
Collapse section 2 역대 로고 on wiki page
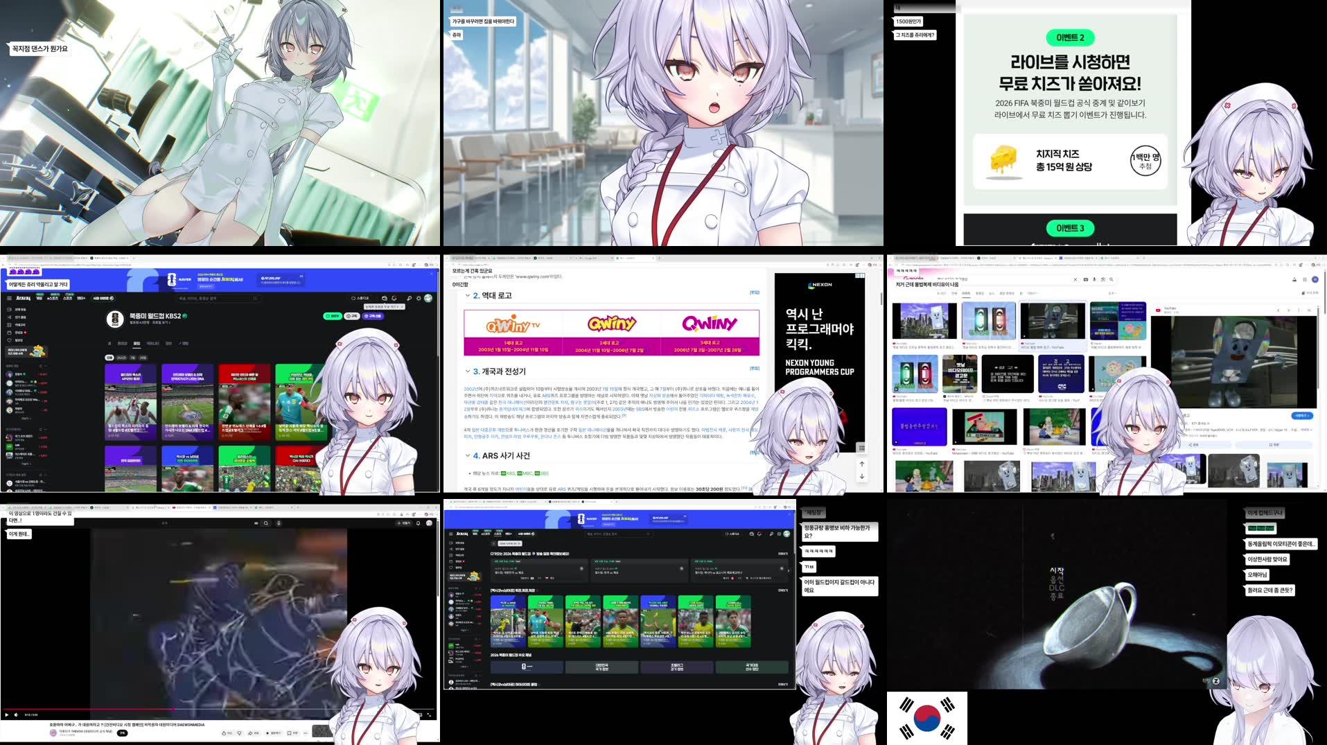coord(468,295)
